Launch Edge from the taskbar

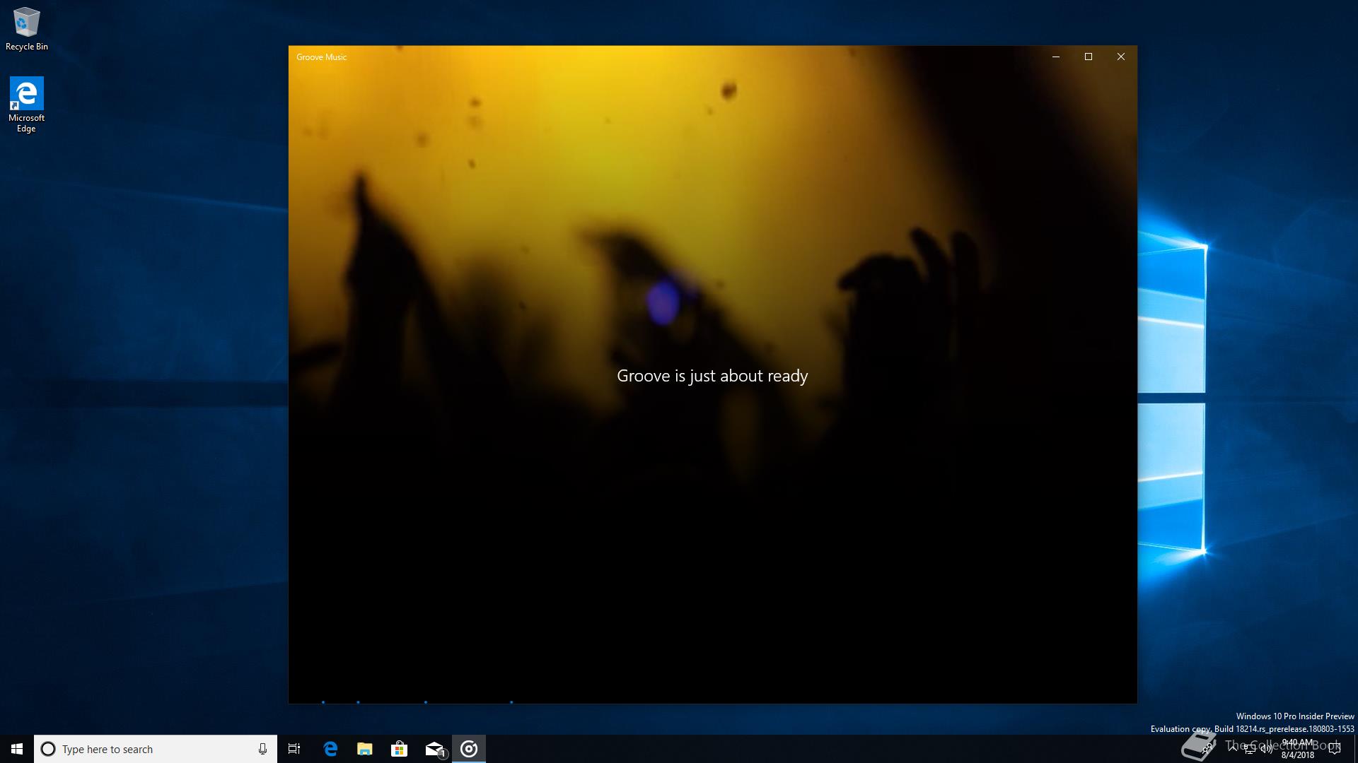(x=330, y=749)
